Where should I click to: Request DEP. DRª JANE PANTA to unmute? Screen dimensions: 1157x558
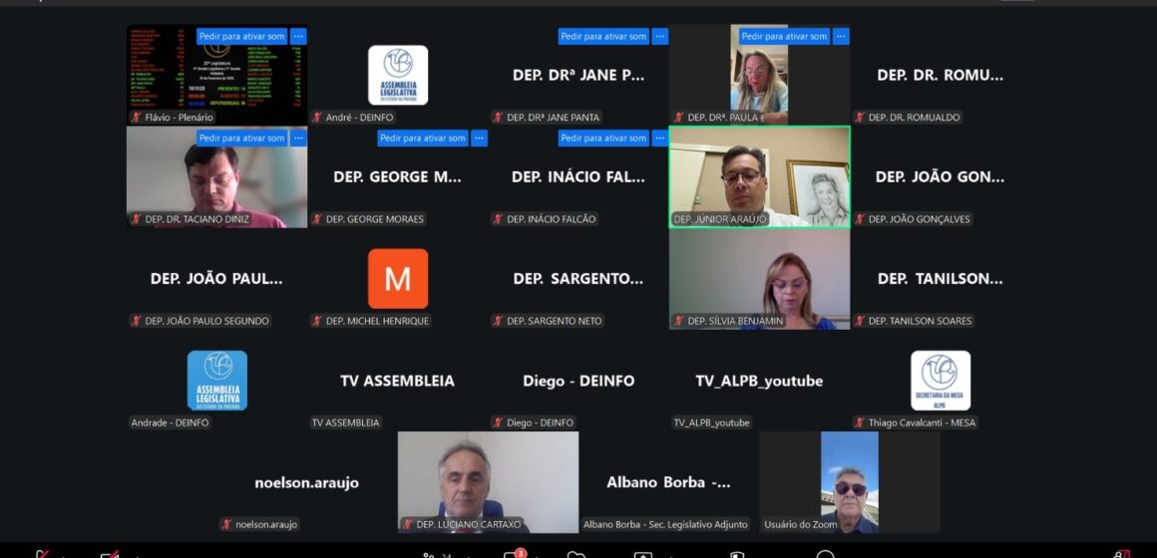coord(602,36)
